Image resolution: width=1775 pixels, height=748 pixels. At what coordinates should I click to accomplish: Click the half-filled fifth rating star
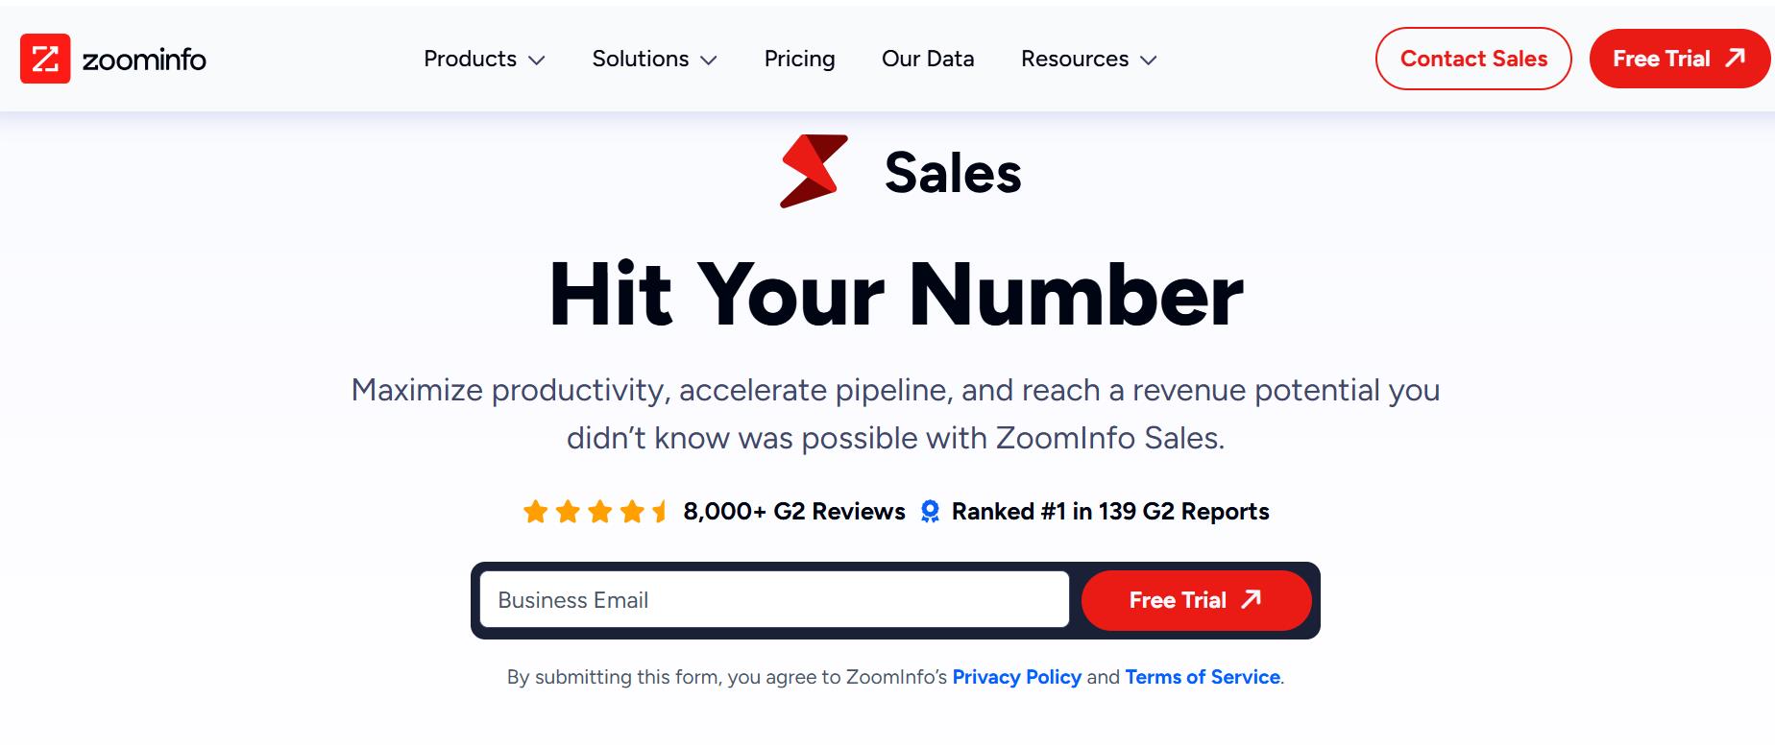pyautogui.click(x=658, y=512)
